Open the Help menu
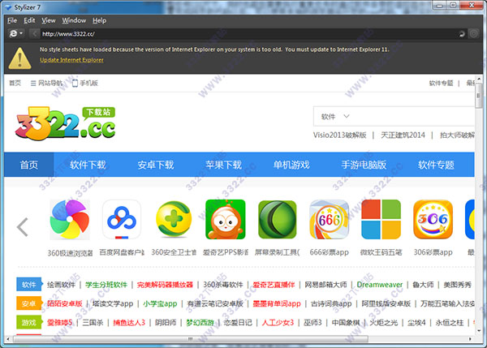 (99, 20)
